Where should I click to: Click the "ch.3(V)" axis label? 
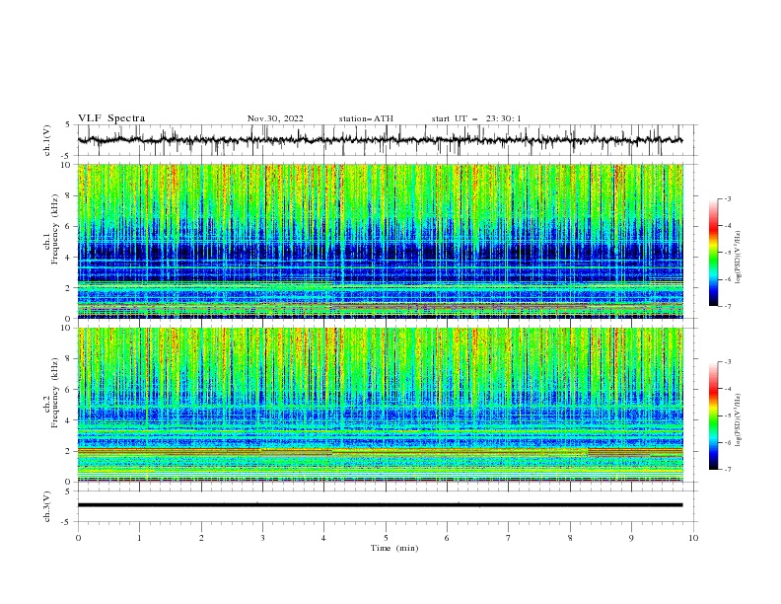[47, 506]
